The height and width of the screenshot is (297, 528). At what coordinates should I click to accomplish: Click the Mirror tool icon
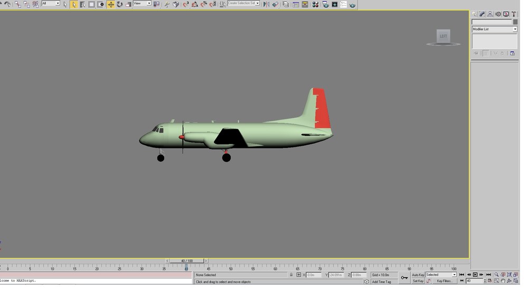tap(266, 4)
